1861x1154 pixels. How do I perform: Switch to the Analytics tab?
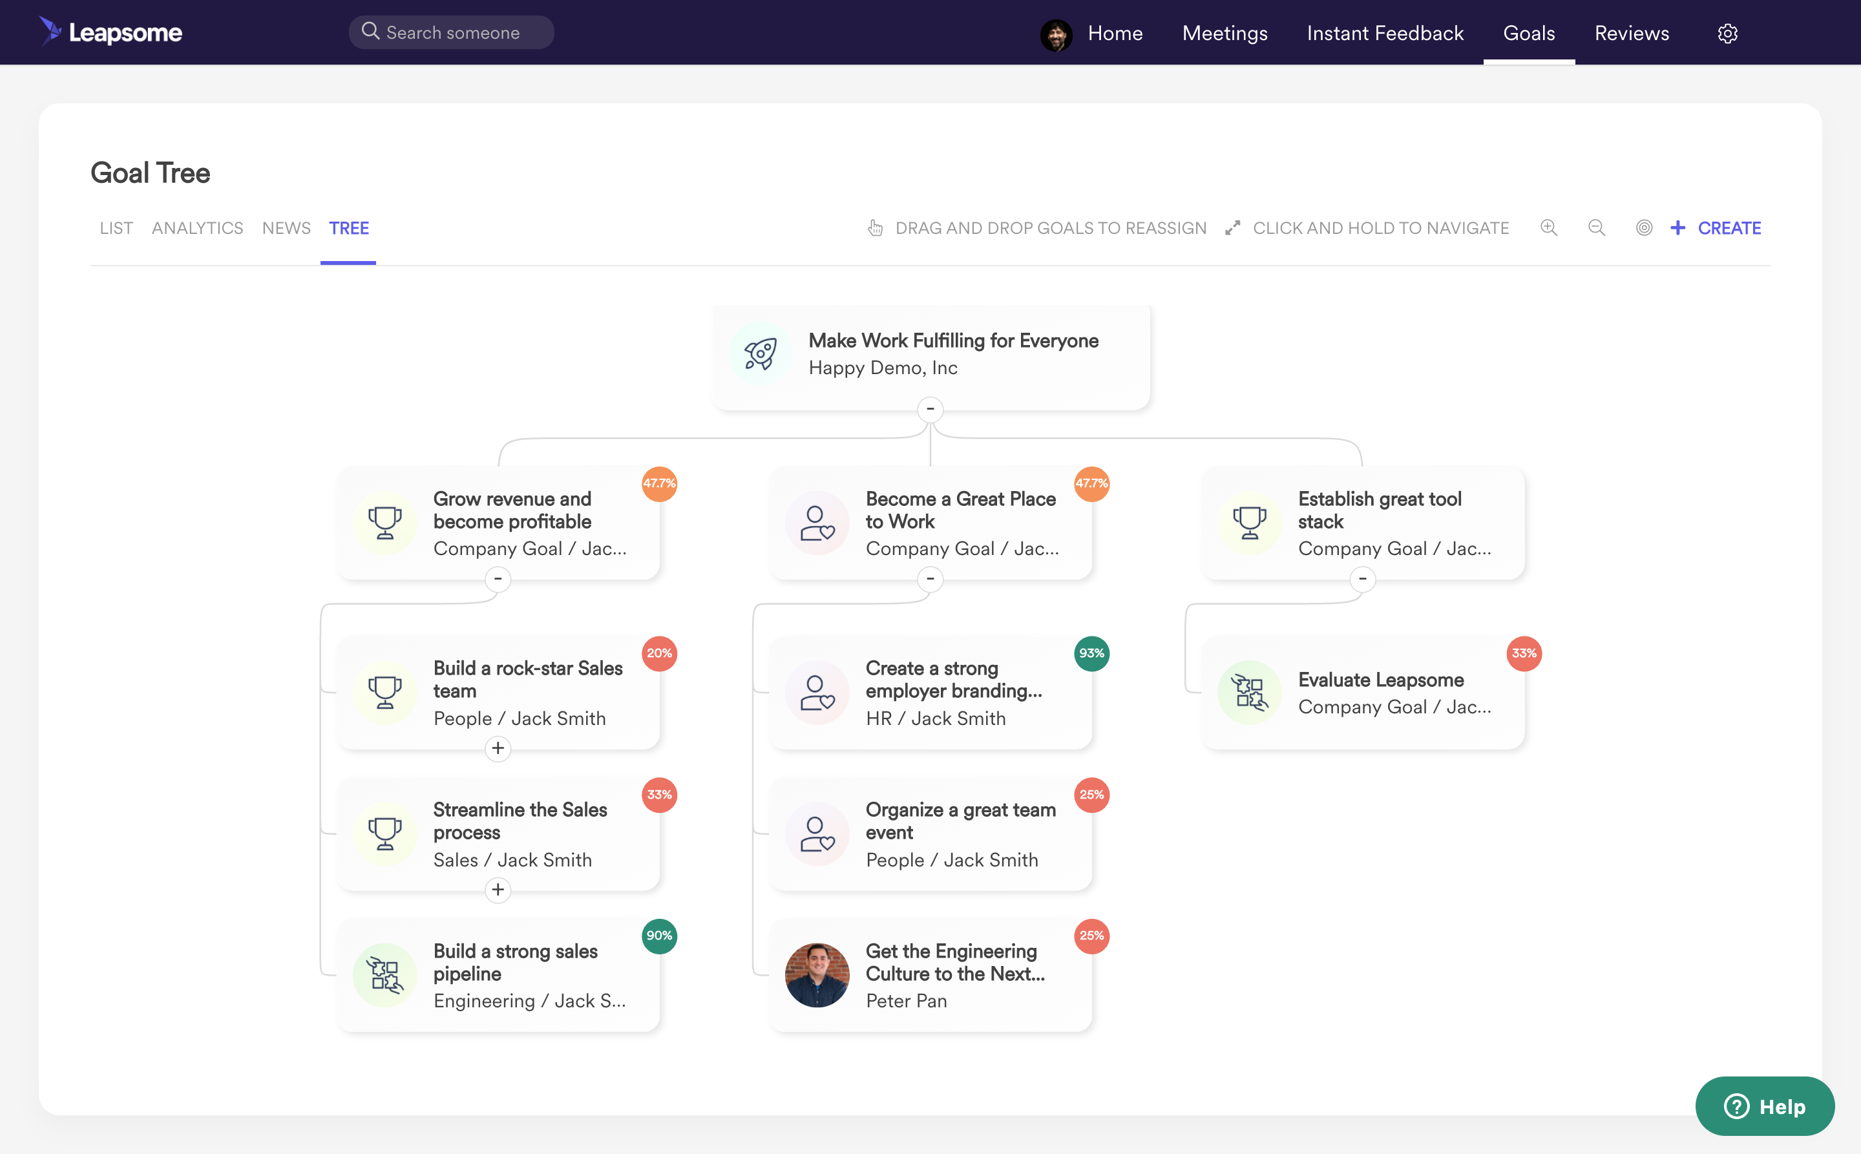coord(197,227)
